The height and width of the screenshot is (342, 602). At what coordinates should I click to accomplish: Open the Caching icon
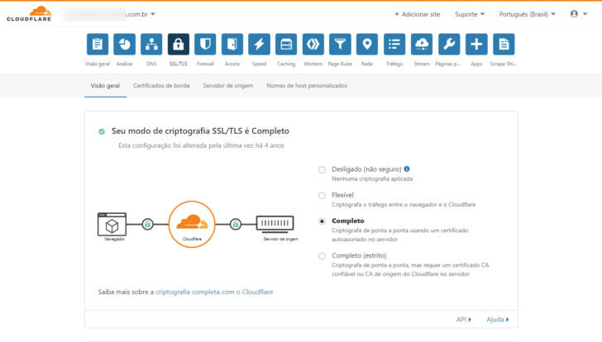coord(286,45)
